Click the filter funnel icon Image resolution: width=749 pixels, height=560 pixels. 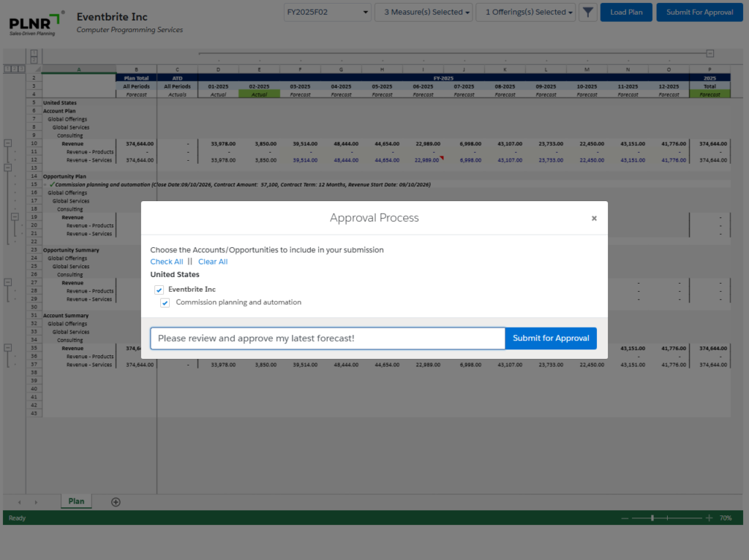click(x=588, y=12)
